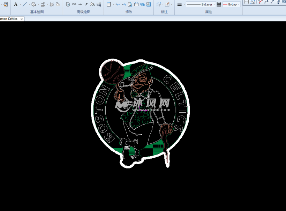
Task: Open the dropdown arrow beside the dashed selection rectangle
Action: click(113, 4)
